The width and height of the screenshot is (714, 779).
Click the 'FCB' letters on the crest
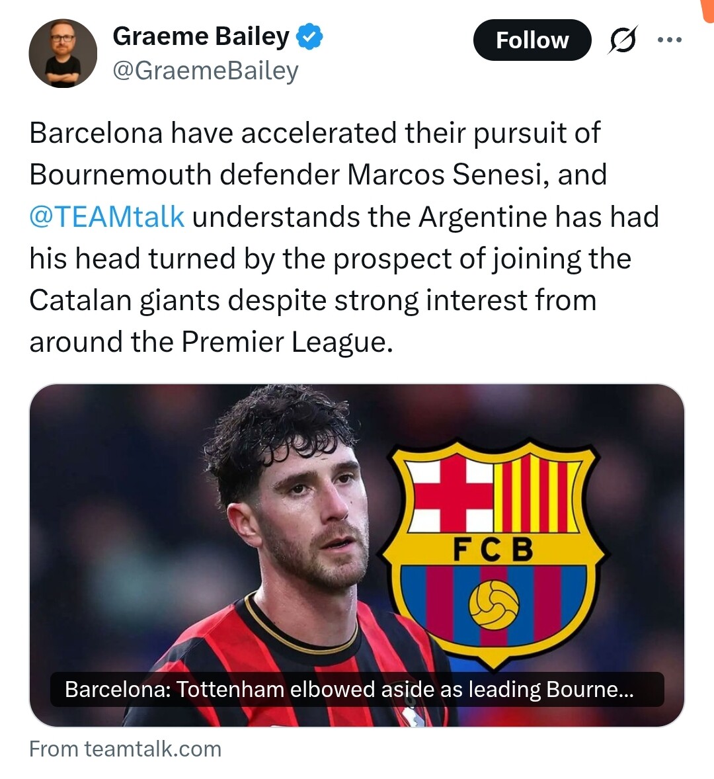[x=493, y=549]
